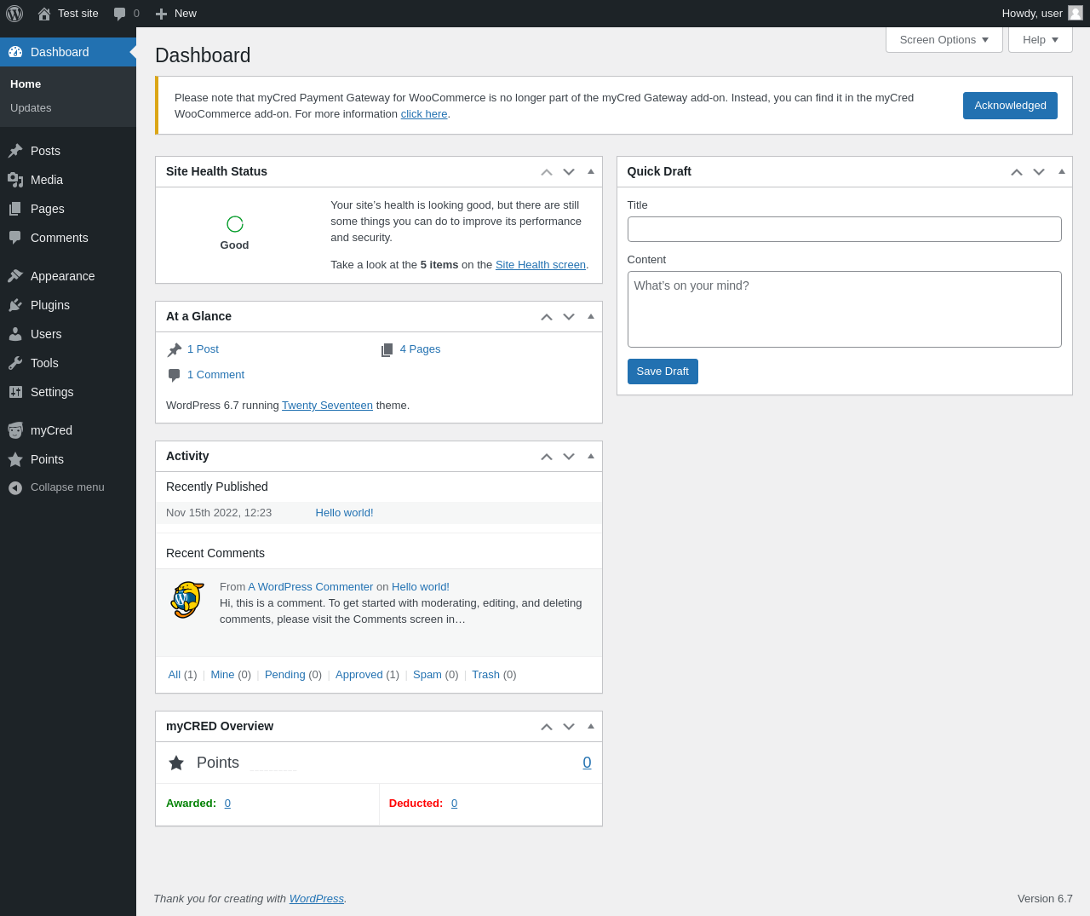Click the Users person icon
The width and height of the screenshot is (1090, 916).
(15, 334)
